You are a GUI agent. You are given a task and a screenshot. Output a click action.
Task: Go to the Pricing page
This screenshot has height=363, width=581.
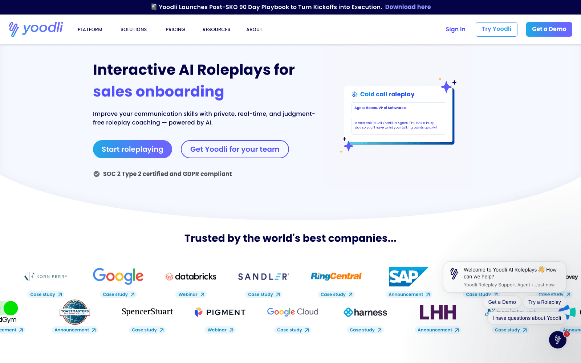(175, 29)
